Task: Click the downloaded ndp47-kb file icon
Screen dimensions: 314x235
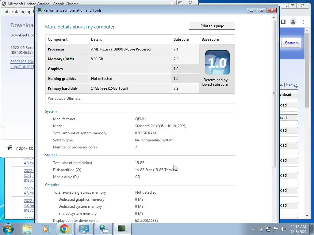Action: point(10,148)
